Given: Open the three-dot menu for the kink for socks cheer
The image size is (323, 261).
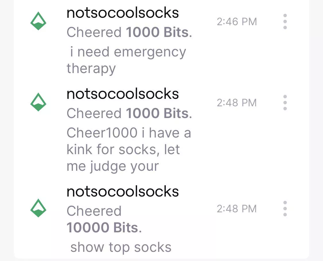Looking at the screenshot, I should pyautogui.click(x=285, y=103).
